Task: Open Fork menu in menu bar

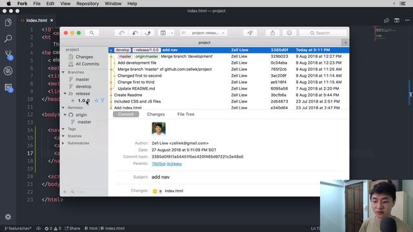Action: pyautogui.click(x=23, y=3)
